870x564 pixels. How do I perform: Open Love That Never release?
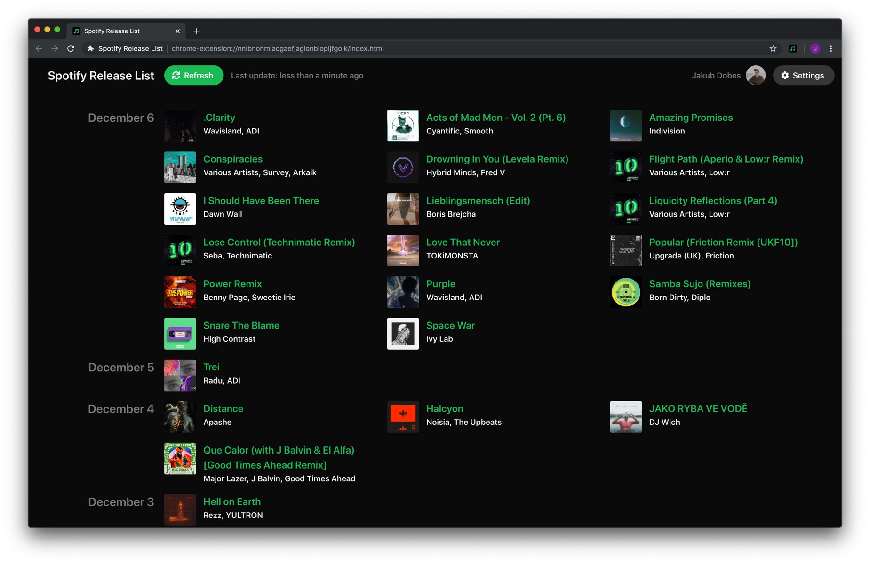[463, 242]
